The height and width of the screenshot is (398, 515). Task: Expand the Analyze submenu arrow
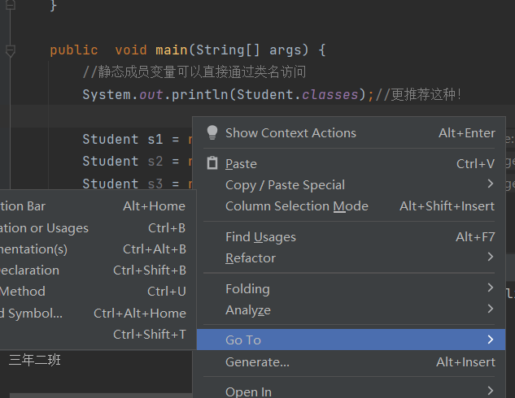click(490, 309)
